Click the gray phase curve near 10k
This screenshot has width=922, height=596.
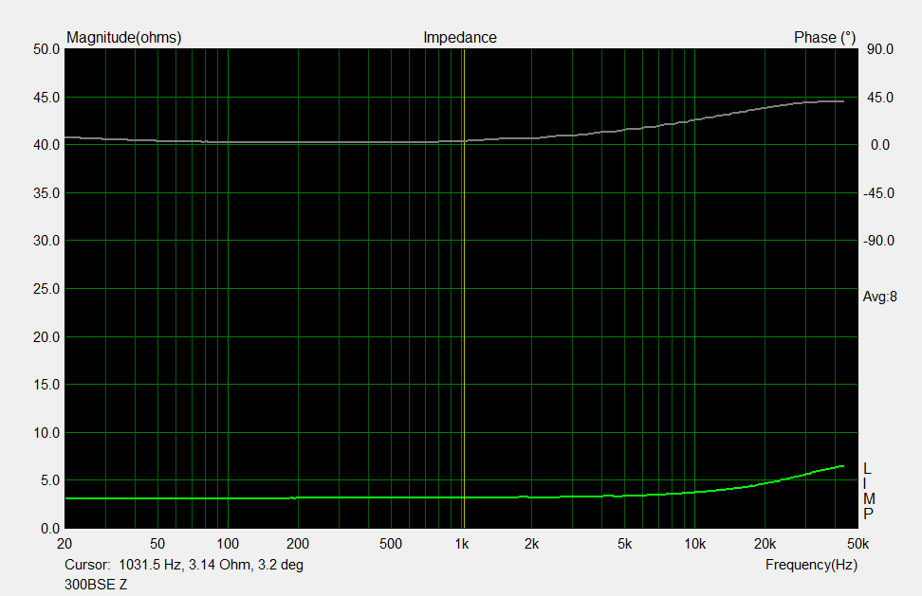coord(695,119)
